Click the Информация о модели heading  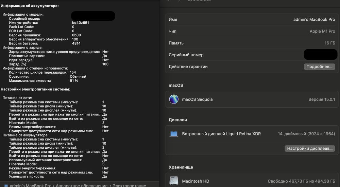pyautogui.click(x=23, y=15)
